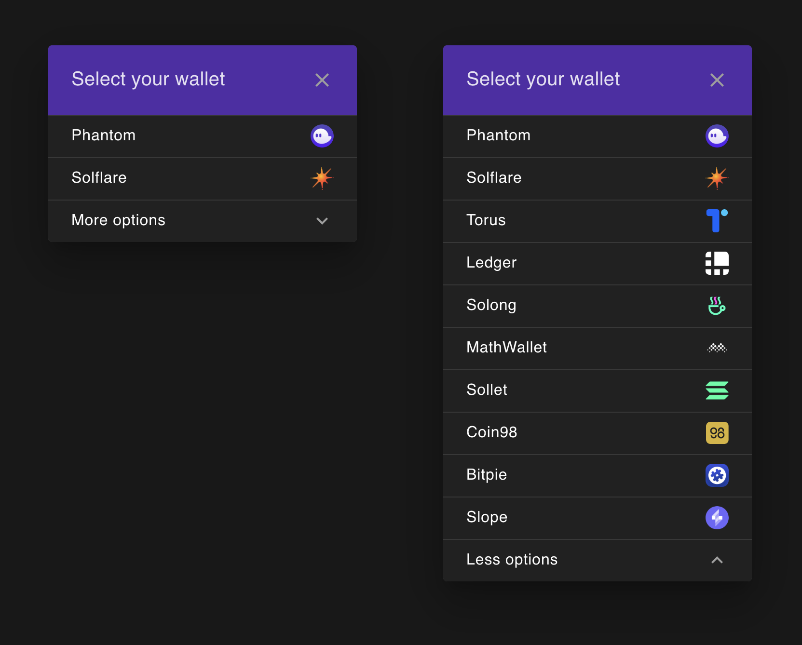The height and width of the screenshot is (645, 802).
Task: Click the yellow Coin98 icon
Action: (717, 433)
